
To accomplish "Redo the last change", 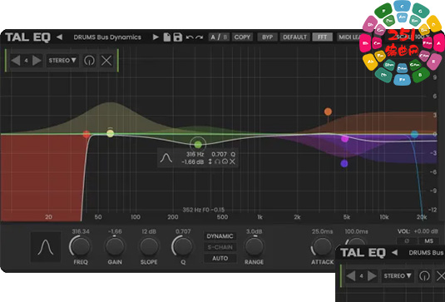I will tap(200, 37).
